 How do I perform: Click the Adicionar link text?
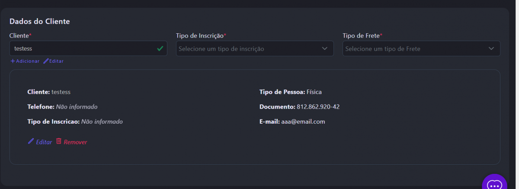28,61
